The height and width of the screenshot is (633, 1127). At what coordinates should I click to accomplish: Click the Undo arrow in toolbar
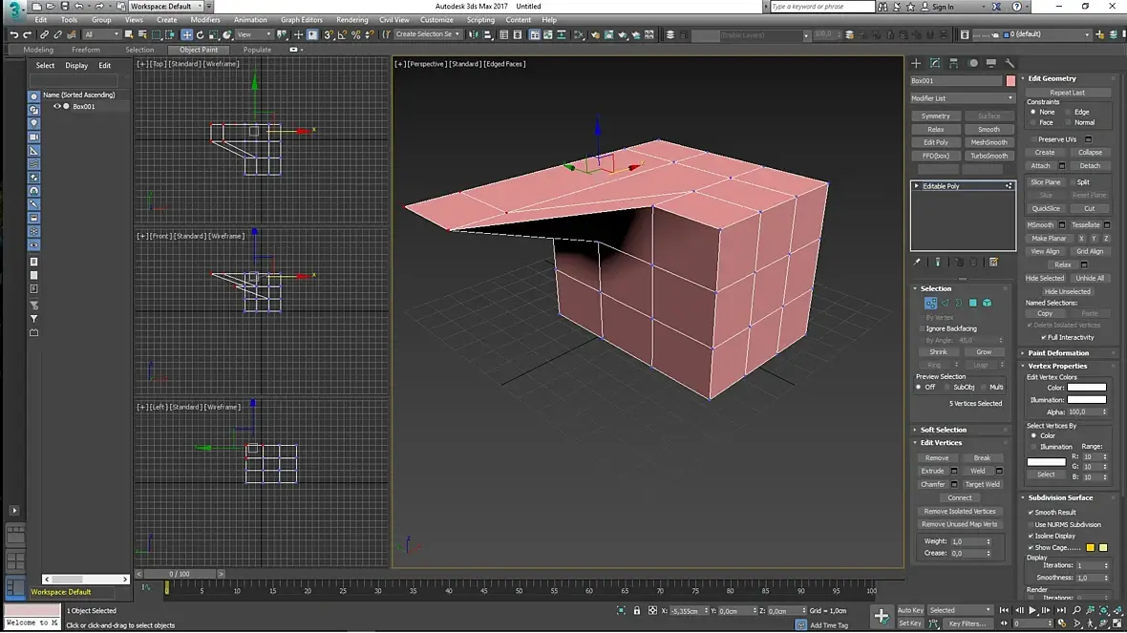pos(13,34)
